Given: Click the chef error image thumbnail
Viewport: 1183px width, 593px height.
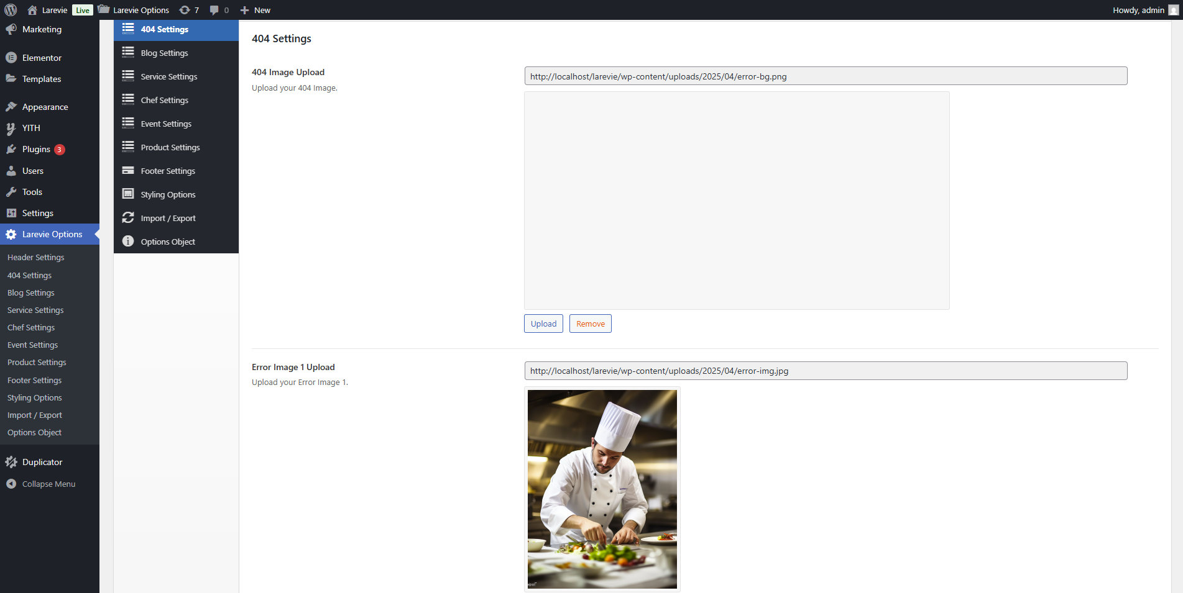Looking at the screenshot, I should [602, 489].
